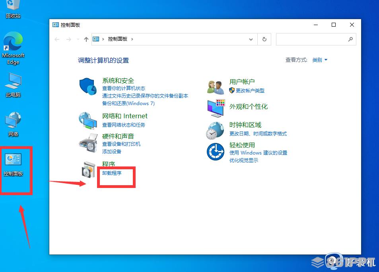Click 控制面板 breadcrumb in address bar
This screenshot has width=379, height=272.
coord(117,39)
